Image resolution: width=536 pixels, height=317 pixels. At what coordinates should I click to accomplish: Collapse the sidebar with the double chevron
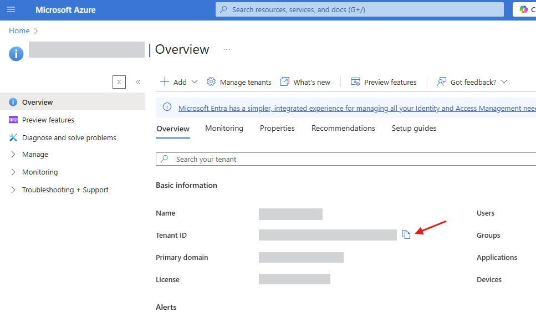[138, 82]
